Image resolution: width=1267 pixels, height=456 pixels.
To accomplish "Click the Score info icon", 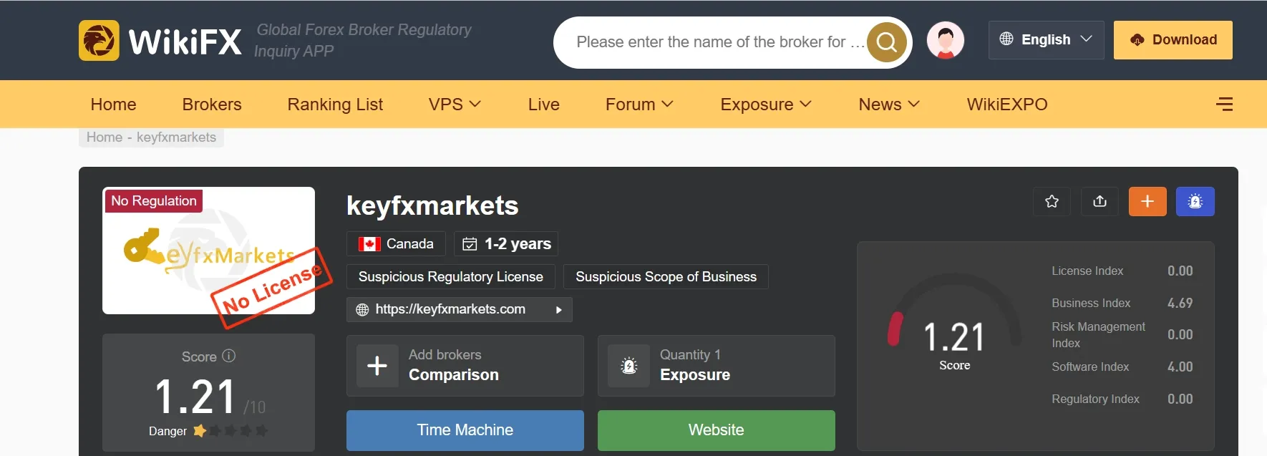I will pos(229,356).
